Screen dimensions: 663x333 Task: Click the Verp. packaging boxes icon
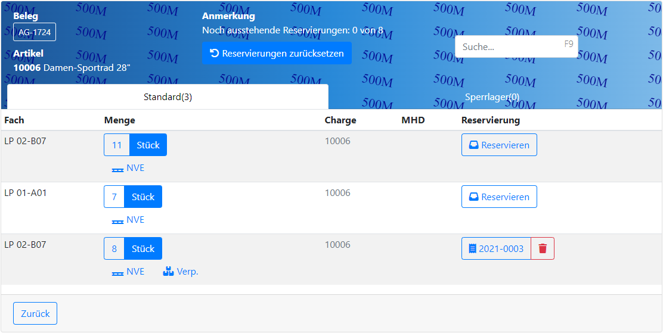(168, 272)
